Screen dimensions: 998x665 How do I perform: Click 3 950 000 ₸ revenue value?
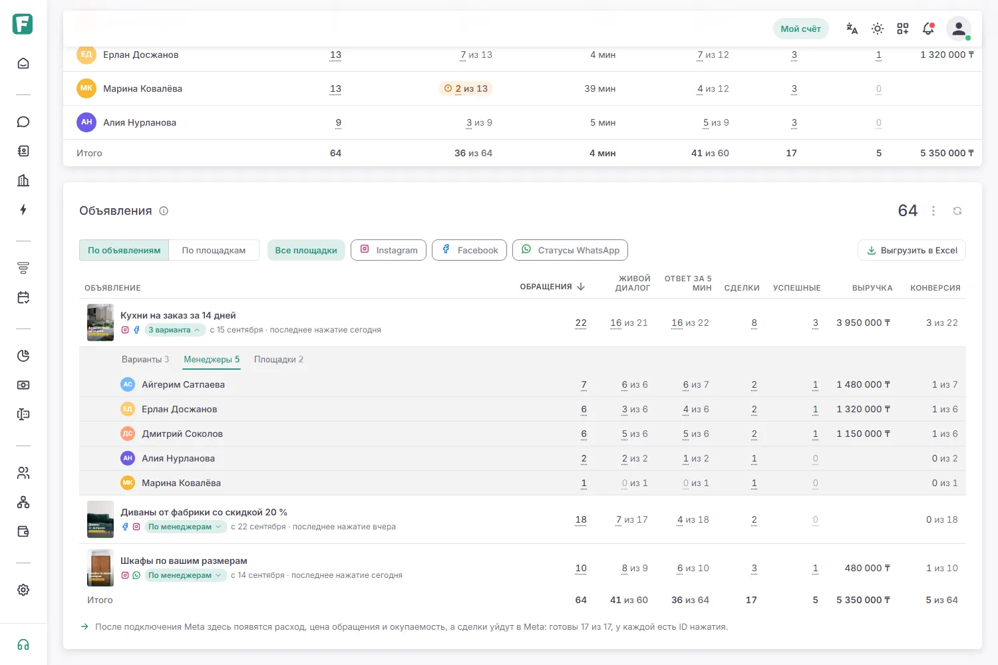(x=863, y=323)
